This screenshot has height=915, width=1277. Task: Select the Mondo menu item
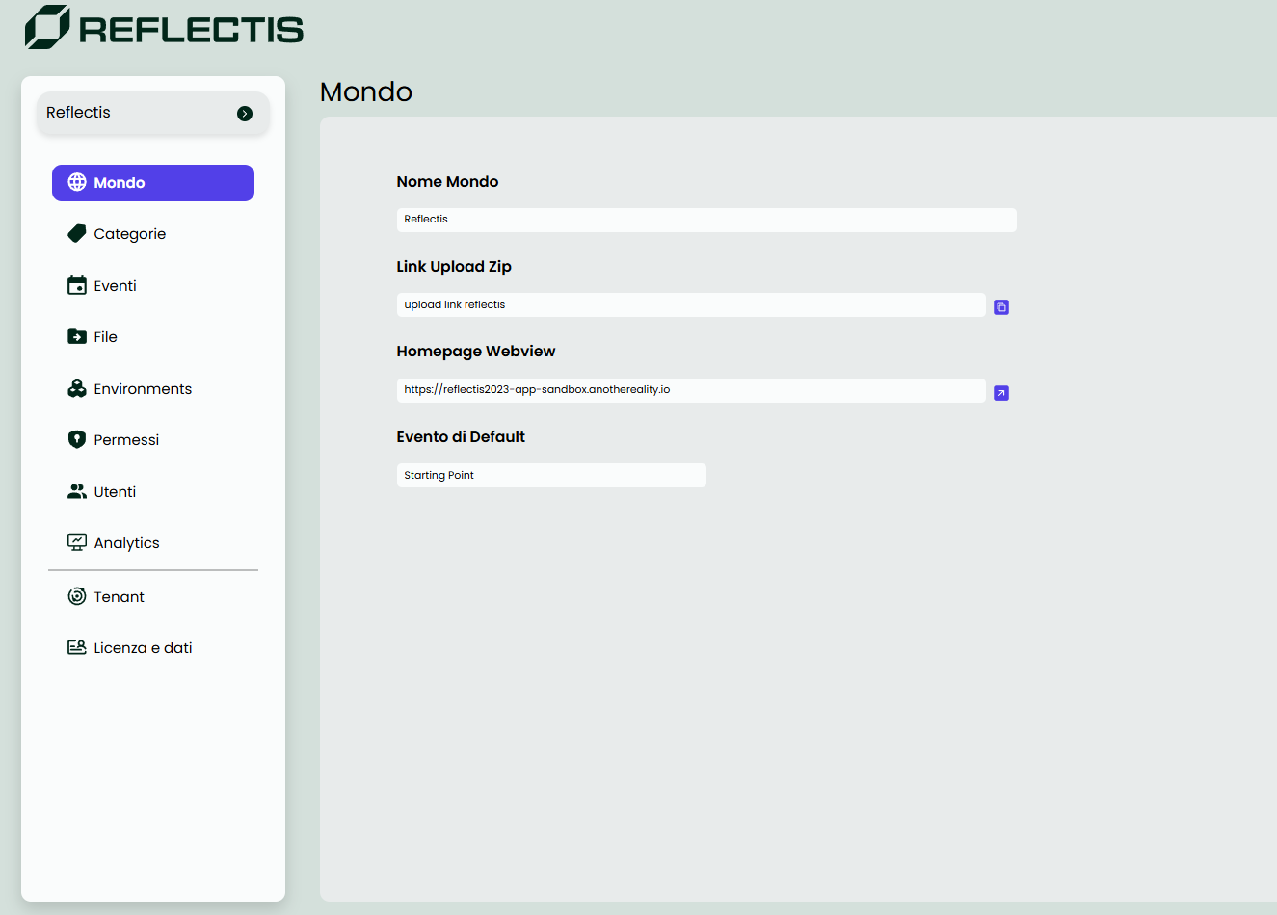[x=153, y=183]
